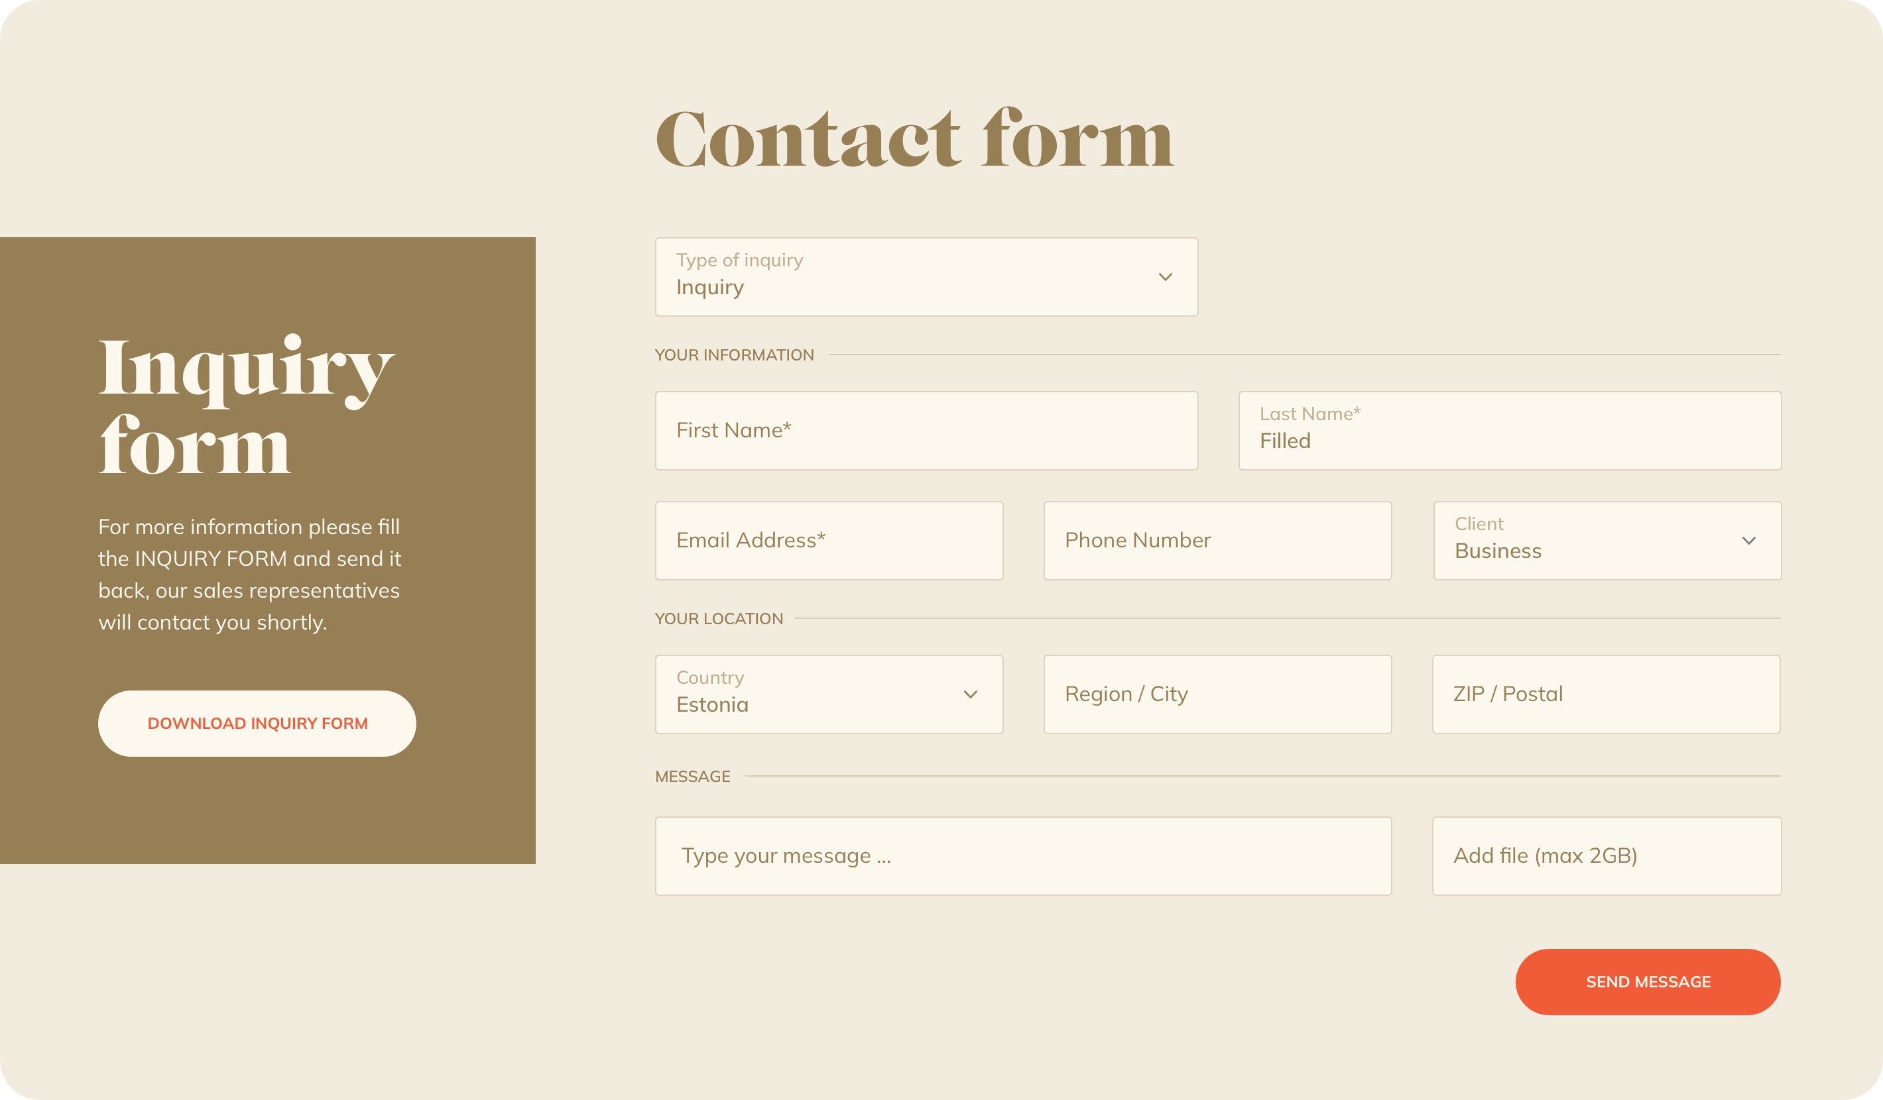Click into the Email Address field
Image resolution: width=1883 pixels, height=1100 pixels.
pos(829,541)
